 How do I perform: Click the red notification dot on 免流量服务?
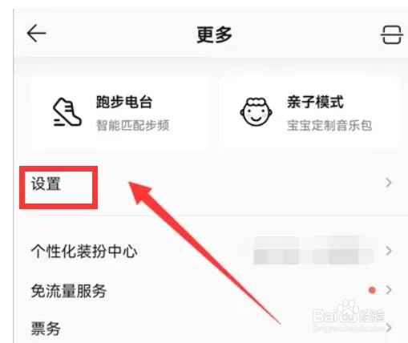[x=372, y=290]
